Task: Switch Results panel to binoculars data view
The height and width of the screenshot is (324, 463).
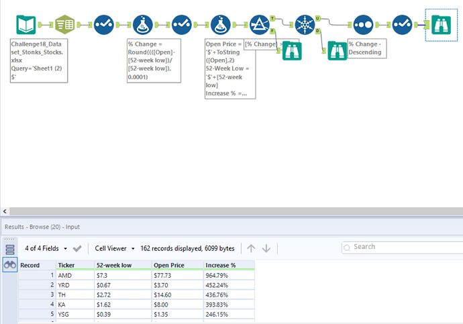Action: pyautogui.click(x=10, y=265)
